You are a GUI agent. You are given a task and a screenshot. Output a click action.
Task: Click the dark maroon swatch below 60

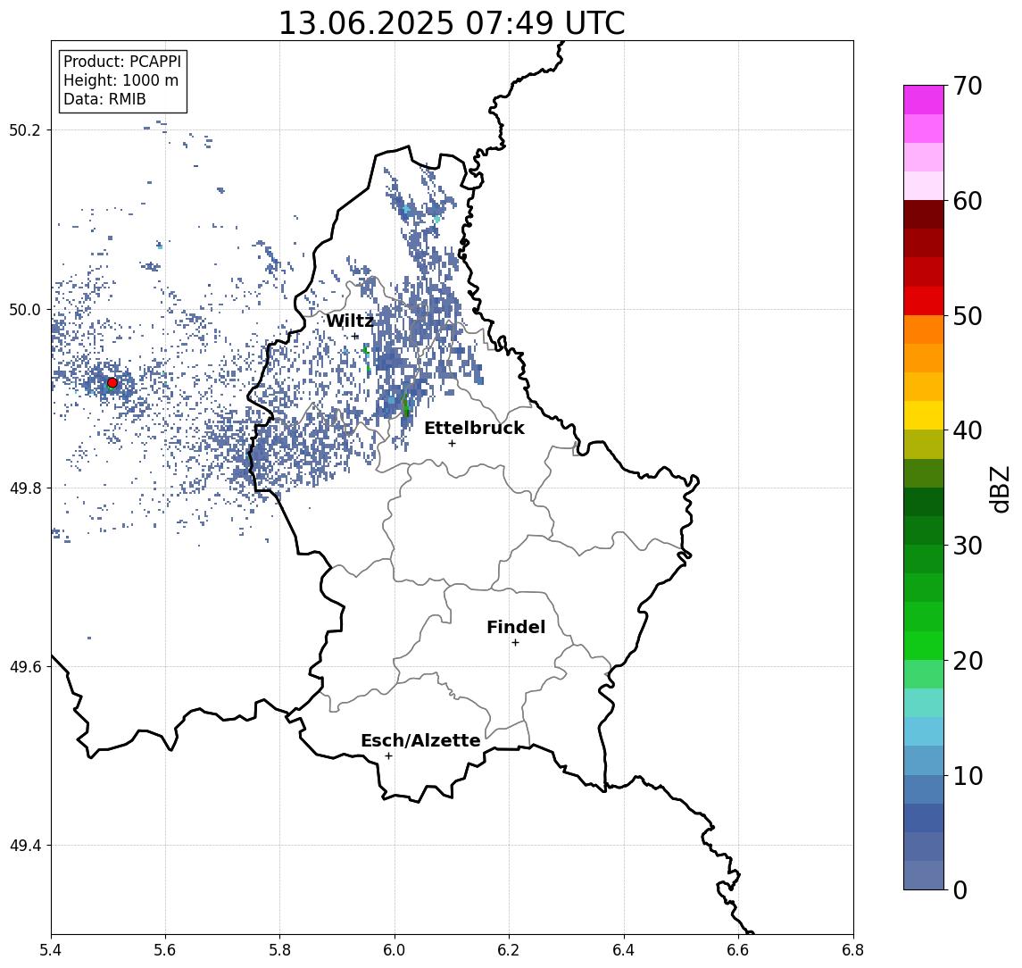click(924, 214)
